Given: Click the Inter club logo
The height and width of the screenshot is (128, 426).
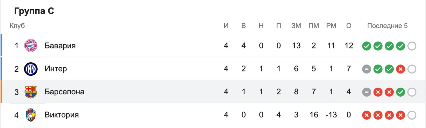Looking at the screenshot, I should pyautogui.click(x=31, y=69).
